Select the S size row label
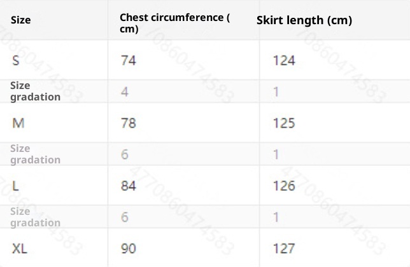 [16, 60]
